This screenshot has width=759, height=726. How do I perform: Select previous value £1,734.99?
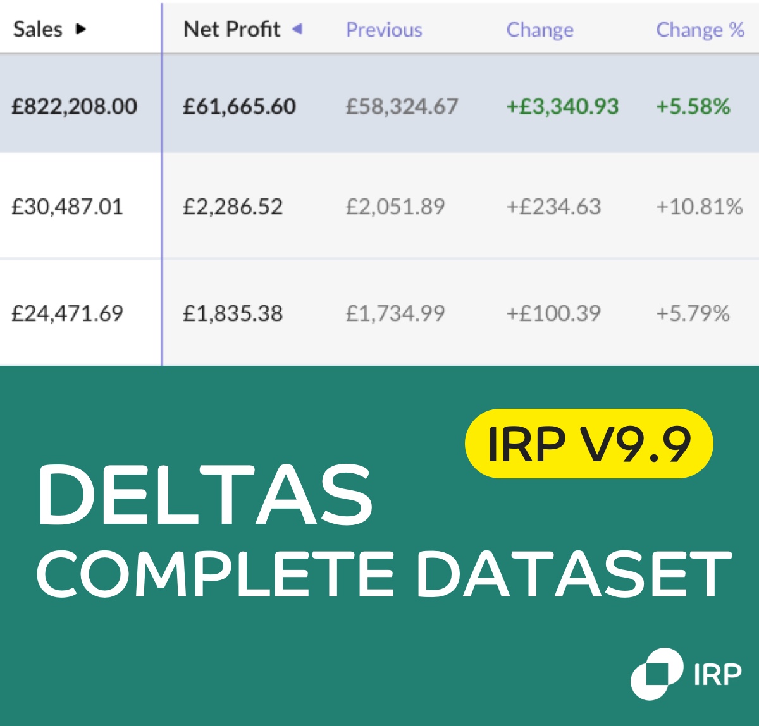click(x=395, y=313)
